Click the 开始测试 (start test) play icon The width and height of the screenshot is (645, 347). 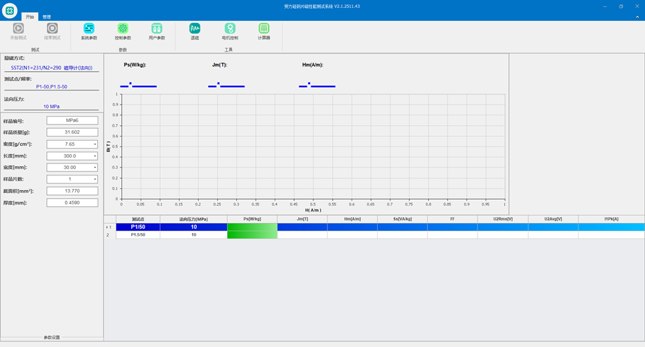tap(18, 28)
